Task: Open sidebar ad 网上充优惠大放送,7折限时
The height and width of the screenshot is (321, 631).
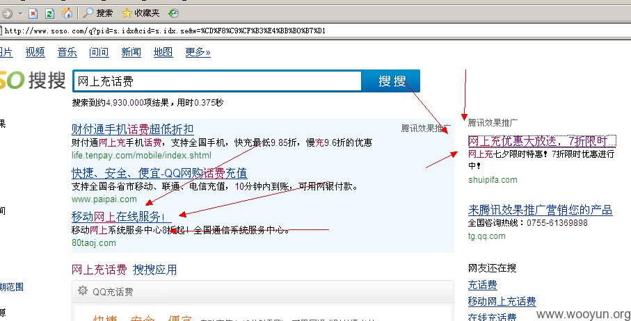Action: (x=542, y=141)
